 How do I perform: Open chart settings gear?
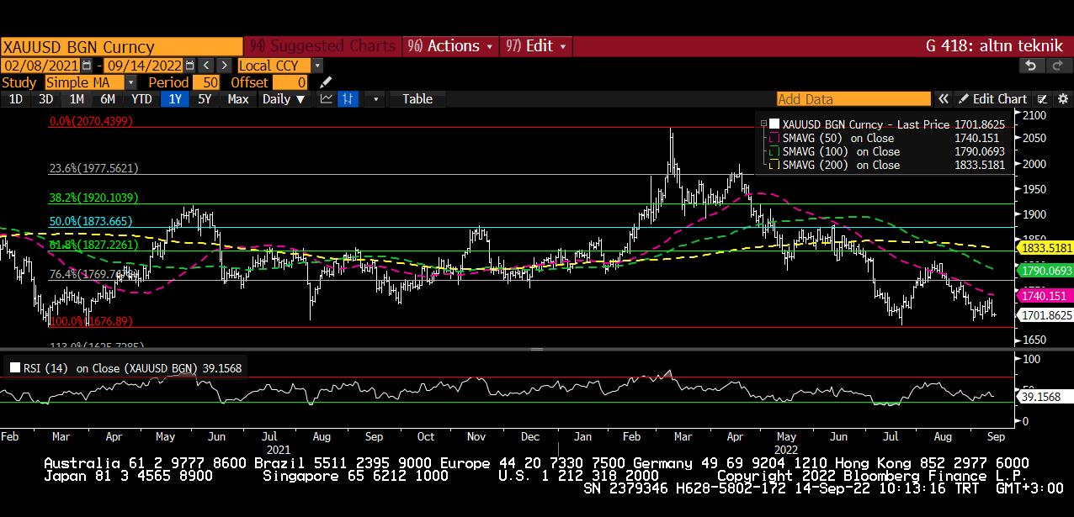click(1062, 99)
